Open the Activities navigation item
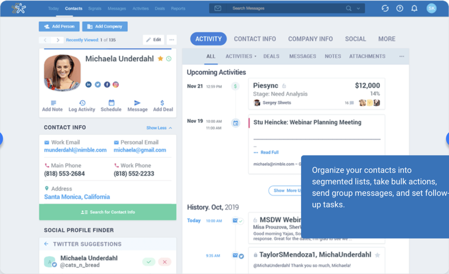 click(x=141, y=8)
